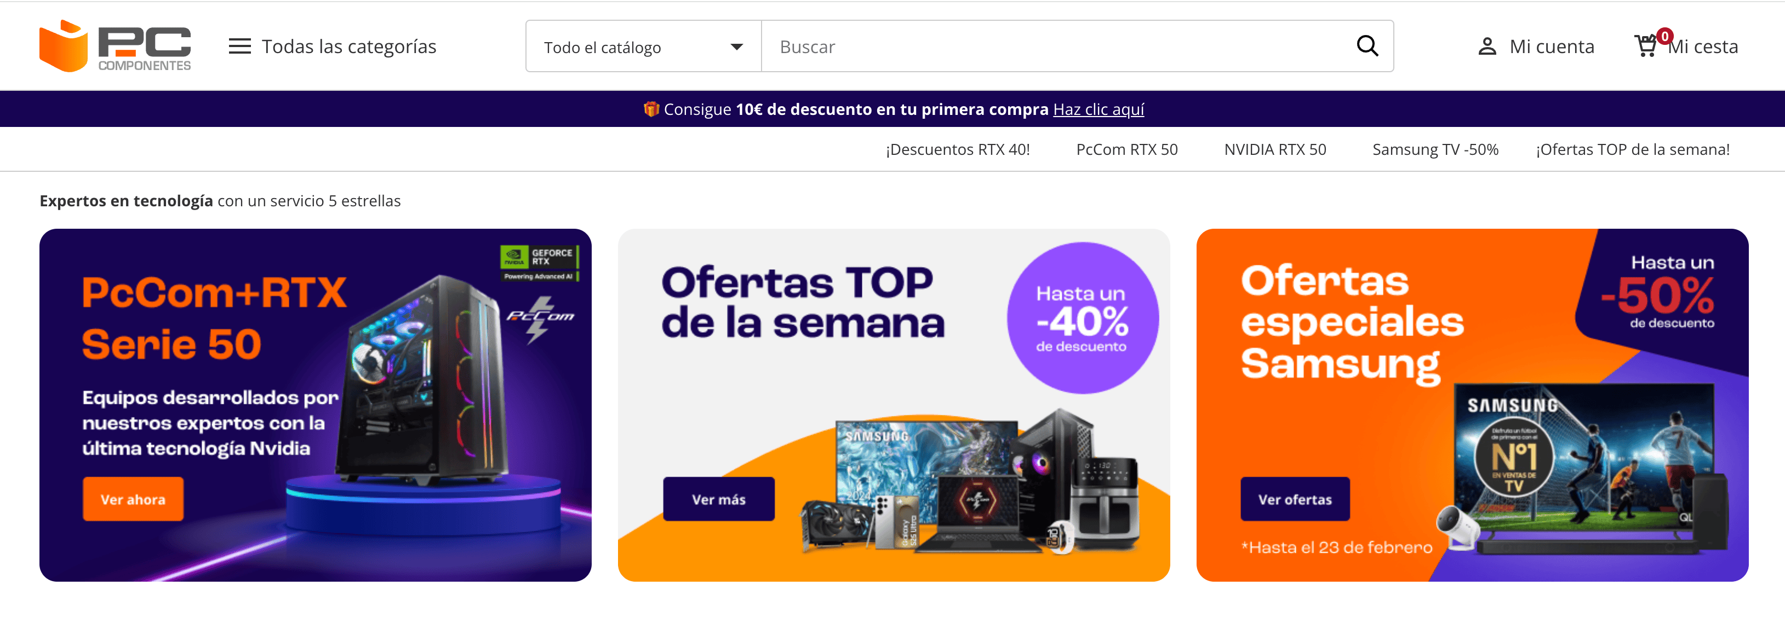Image resolution: width=1785 pixels, height=626 pixels.
Task: Click into the Buscar search field
Action: [x=1057, y=47]
